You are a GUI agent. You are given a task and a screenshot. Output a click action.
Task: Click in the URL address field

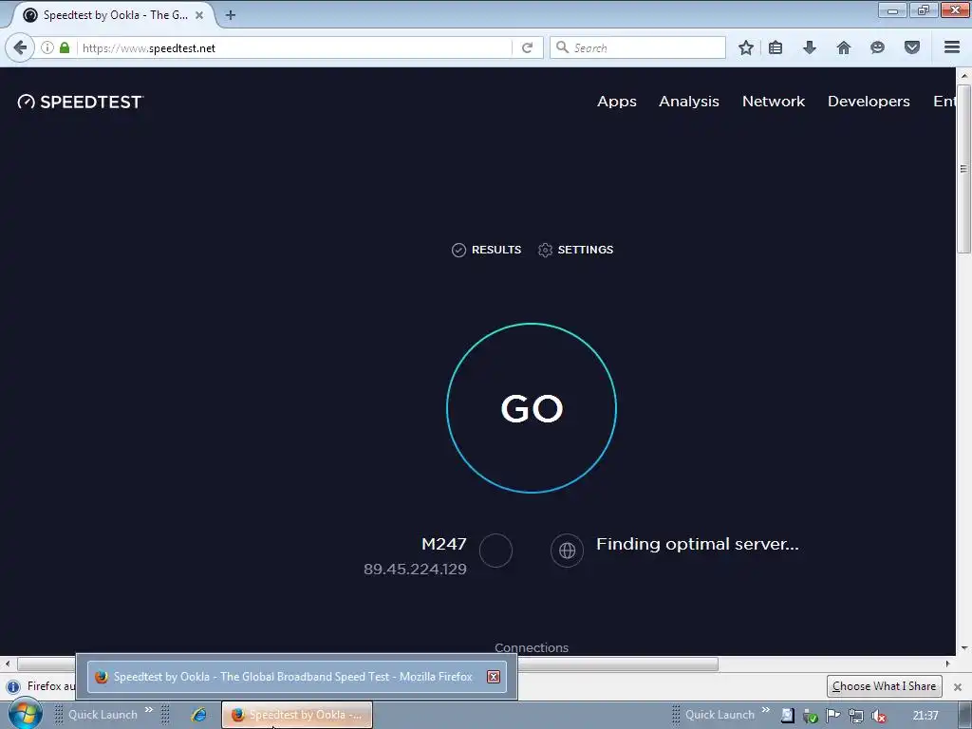pyautogui.click(x=294, y=47)
